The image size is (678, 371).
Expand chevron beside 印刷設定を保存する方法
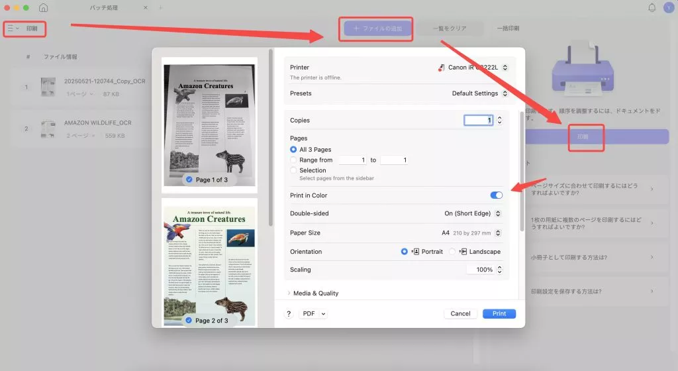[x=652, y=291]
